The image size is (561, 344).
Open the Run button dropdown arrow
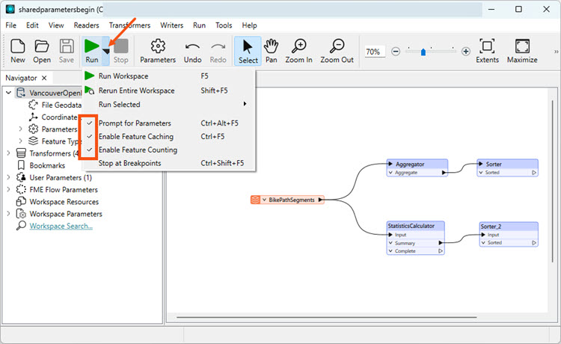[106, 51]
